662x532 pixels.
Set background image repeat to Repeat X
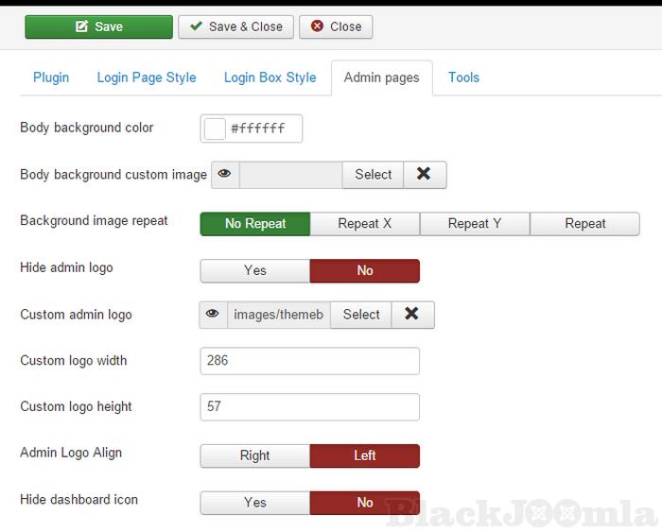coord(365,224)
